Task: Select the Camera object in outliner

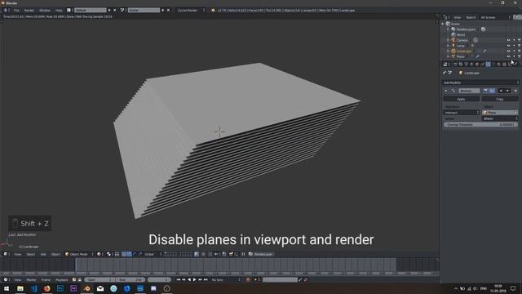Action: pos(462,40)
